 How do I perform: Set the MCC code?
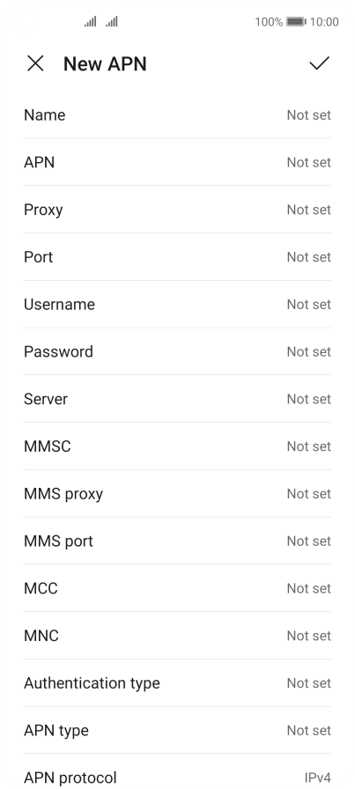(177, 587)
